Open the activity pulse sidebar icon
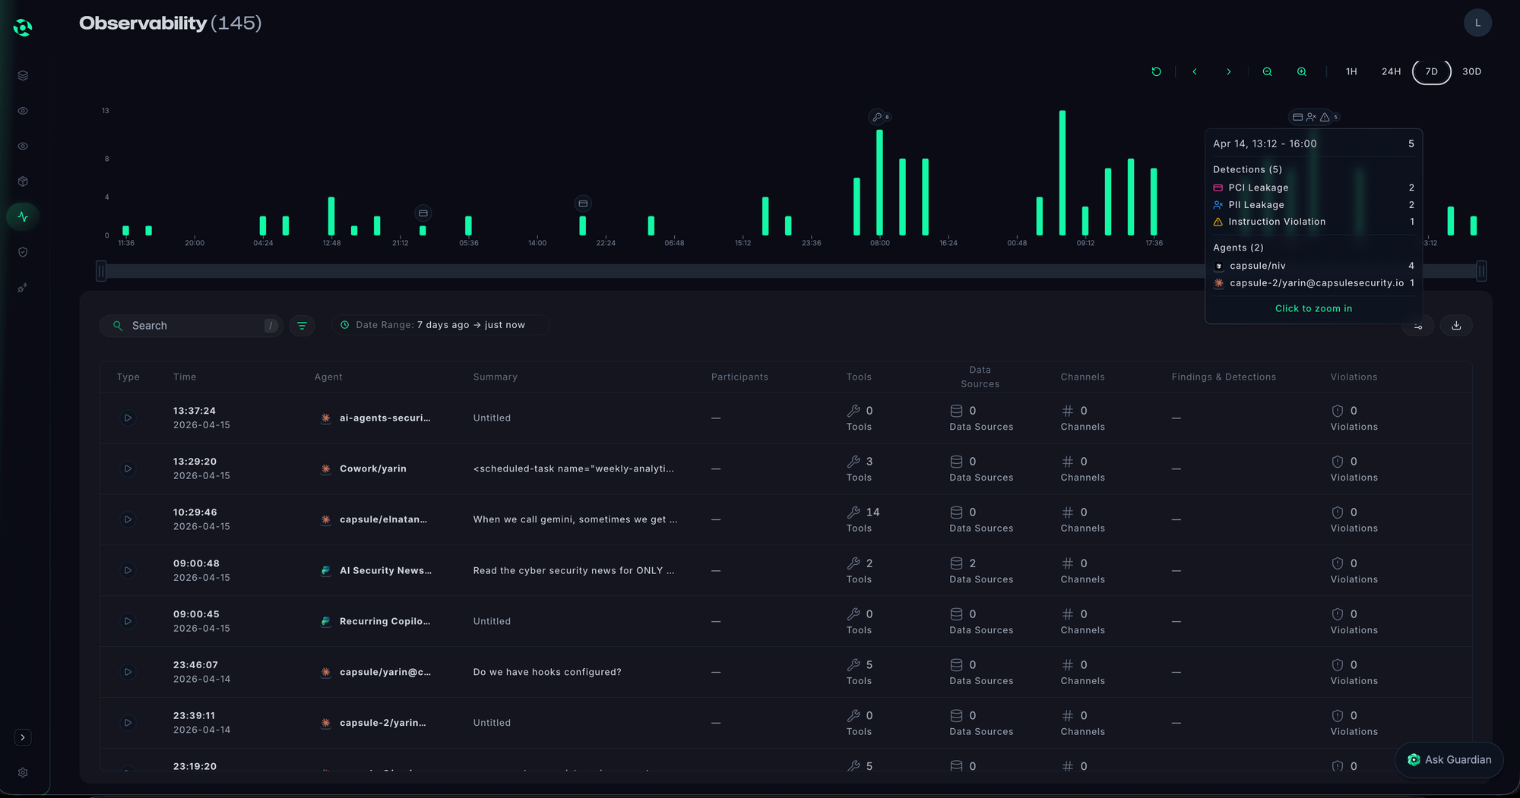 coord(23,216)
